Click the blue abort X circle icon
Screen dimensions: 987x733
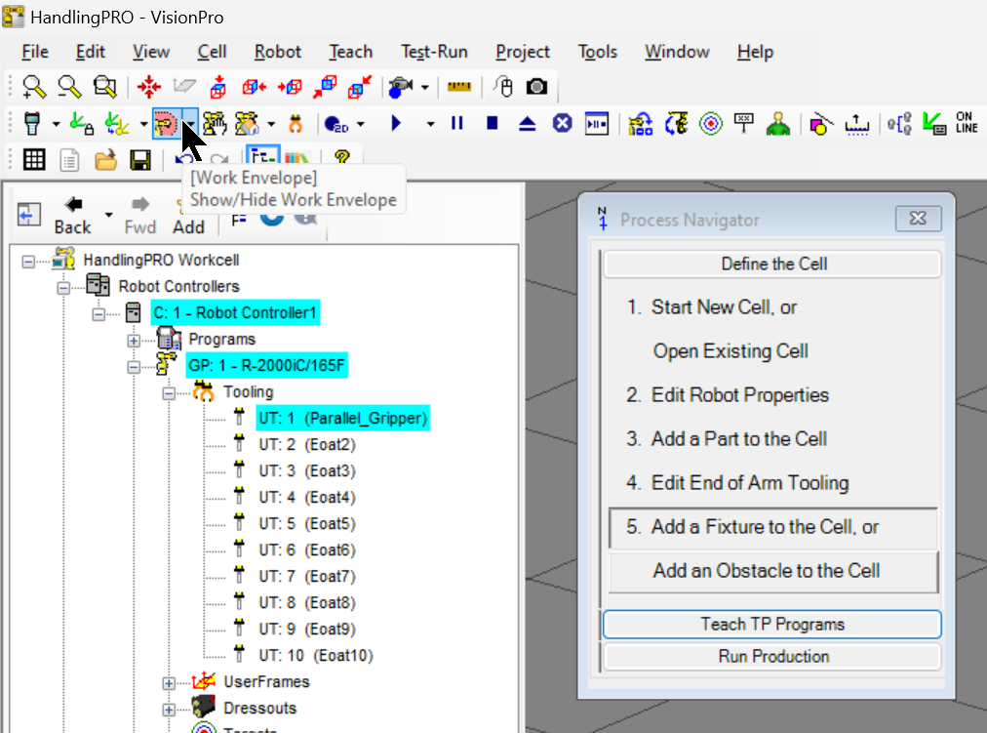[x=562, y=123]
